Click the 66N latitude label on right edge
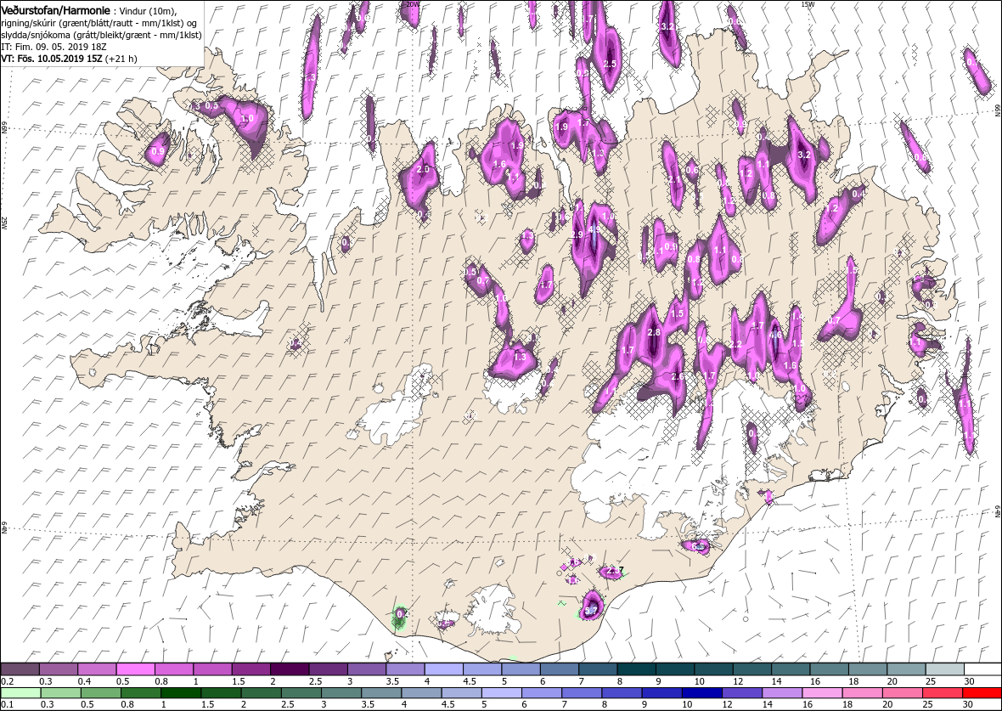The image size is (1002, 711). (998, 111)
